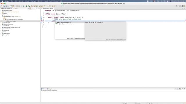Select the Console tab
This screenshot has height=104, width=186.
tap(45, 89)
